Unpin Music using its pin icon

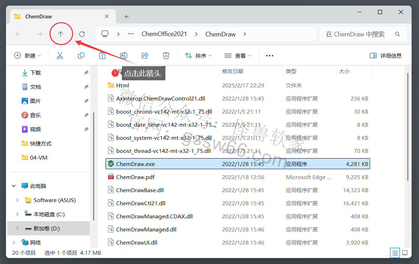pyautogui.click(x=86, y=115)
